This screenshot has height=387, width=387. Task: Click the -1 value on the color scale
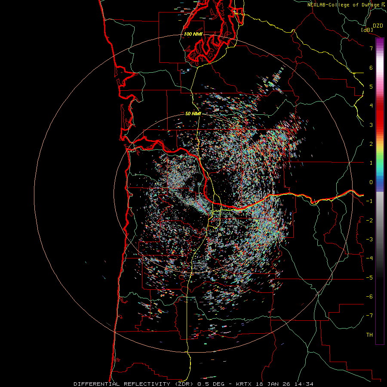tap(369, 201)
